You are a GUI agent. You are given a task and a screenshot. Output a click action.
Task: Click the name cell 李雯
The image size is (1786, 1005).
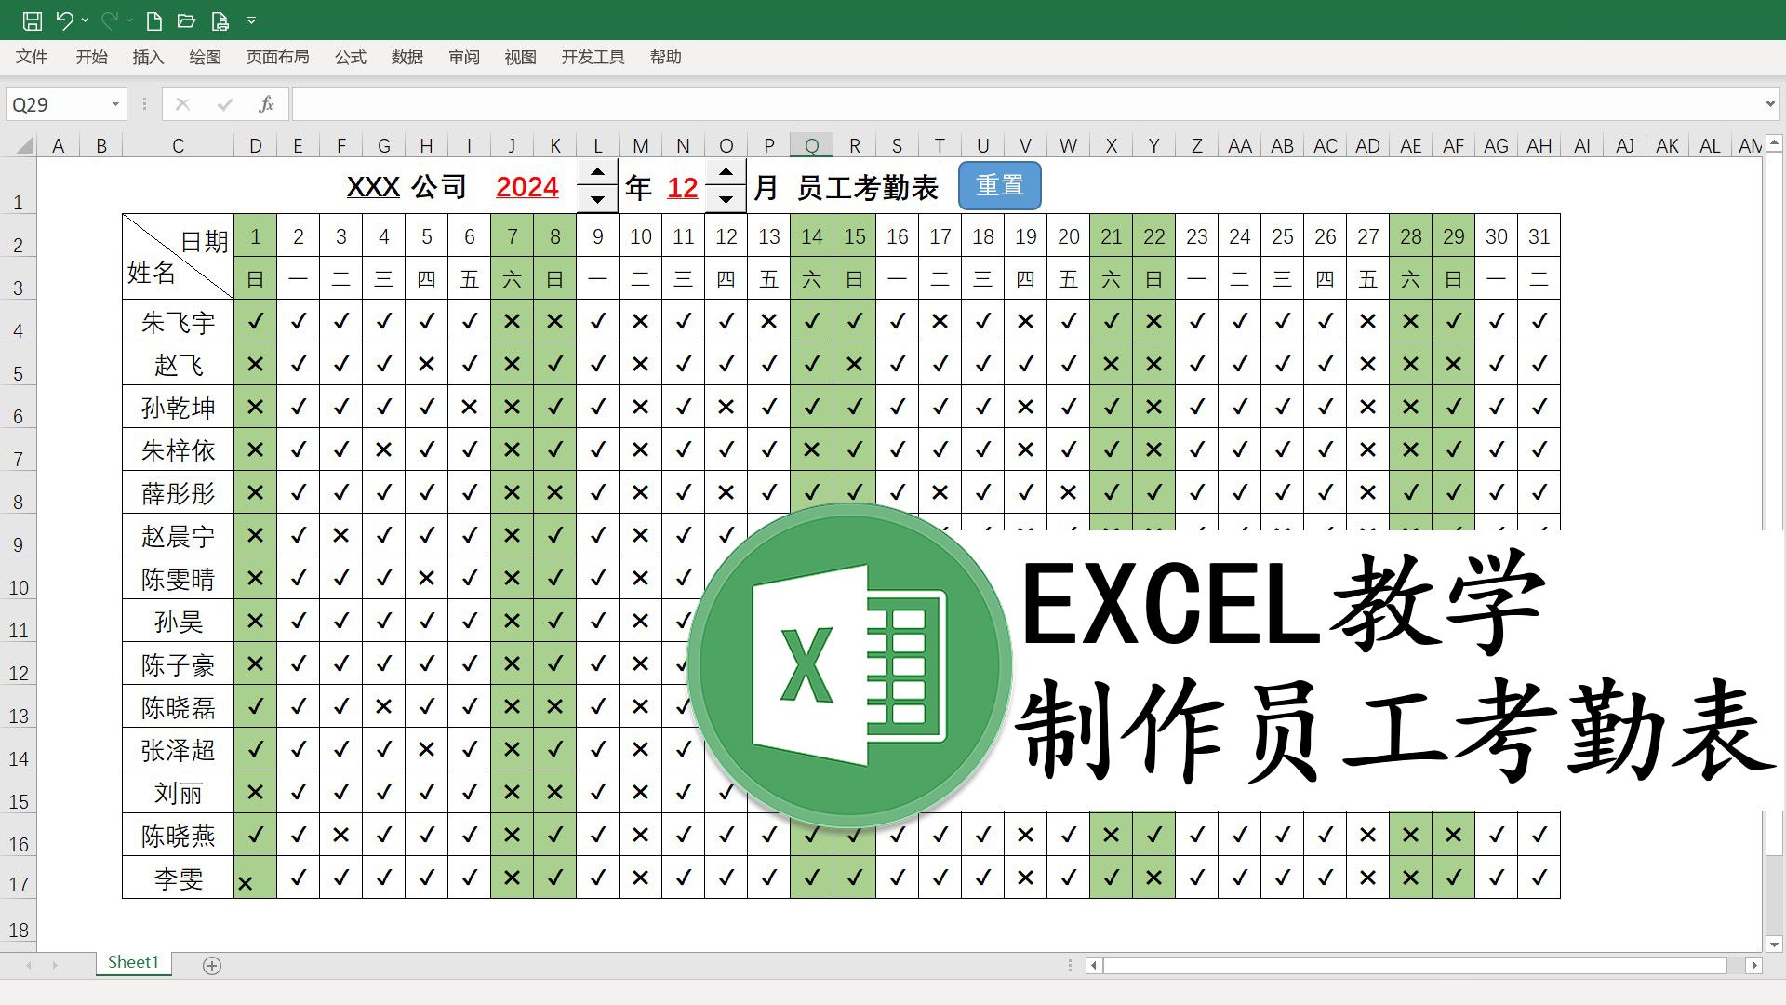coord(178,878)
